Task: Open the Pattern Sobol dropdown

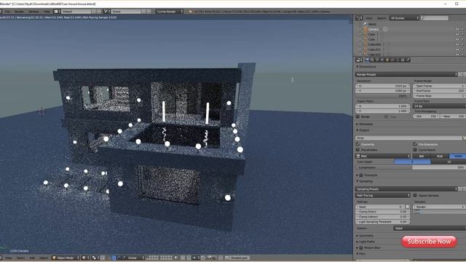Action: [x=430, y=229]
